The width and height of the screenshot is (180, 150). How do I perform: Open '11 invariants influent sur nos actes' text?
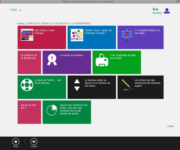coord(147,32)
